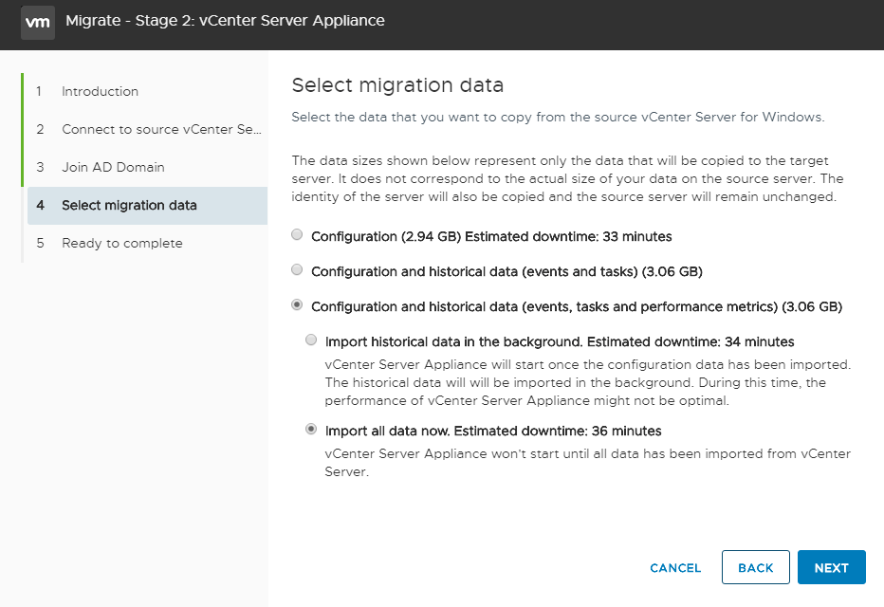Choose Import historical data in the background

pyautogui.click(x=311, y=340)
